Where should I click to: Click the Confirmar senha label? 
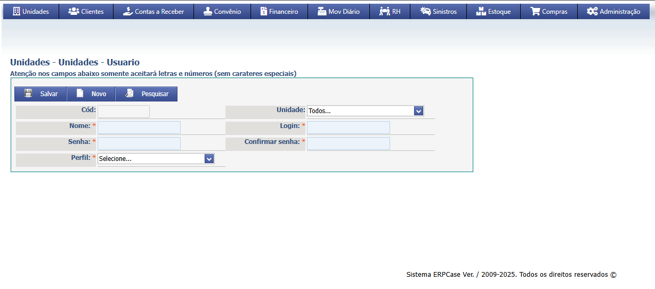point(272,142)
